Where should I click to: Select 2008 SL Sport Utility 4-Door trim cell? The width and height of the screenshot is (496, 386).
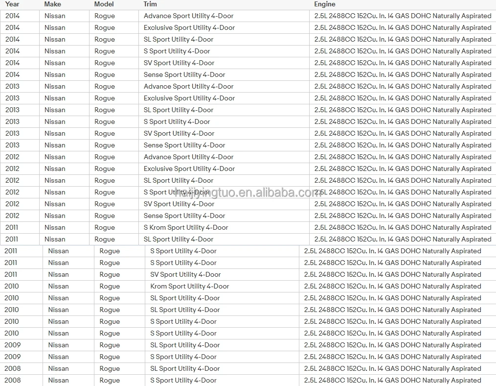pyautogui.click(x=222, y=368)
